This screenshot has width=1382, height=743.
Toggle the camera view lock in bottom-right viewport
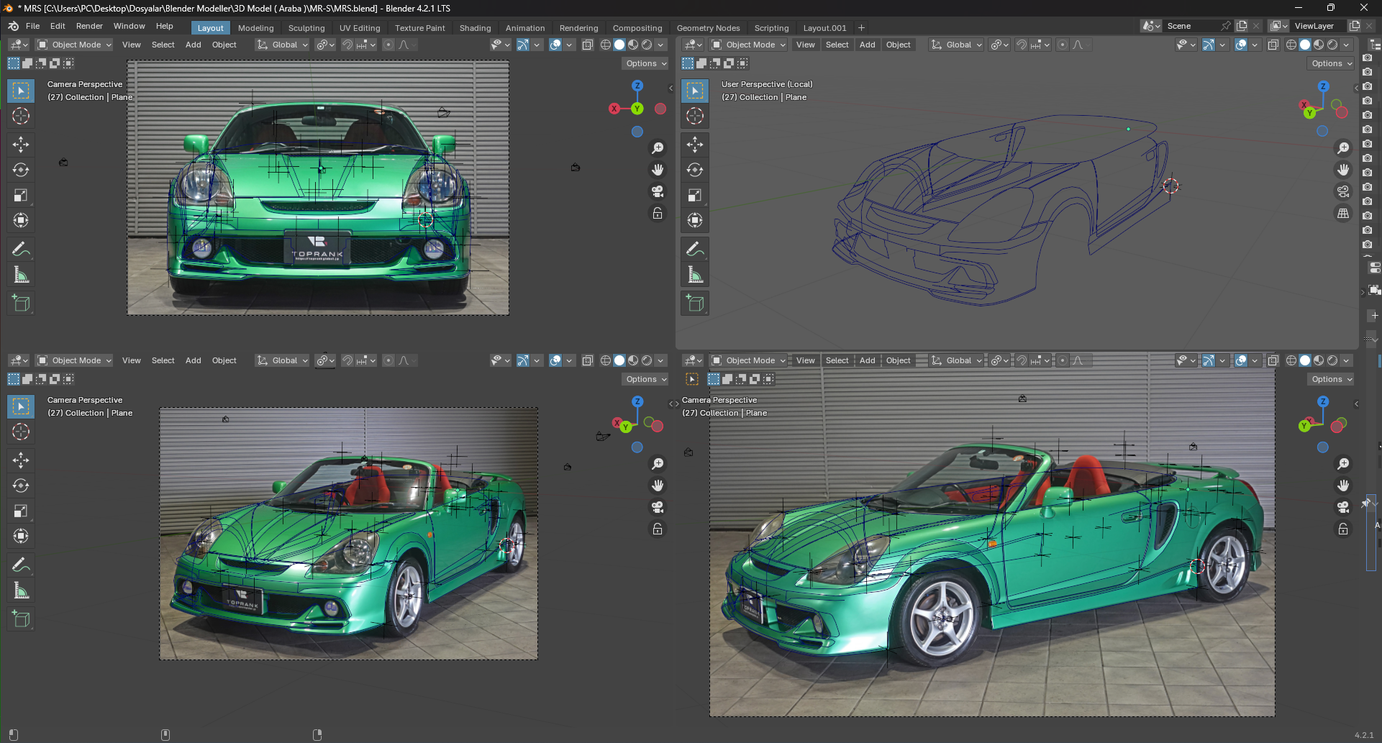(x=1343, y=529)
